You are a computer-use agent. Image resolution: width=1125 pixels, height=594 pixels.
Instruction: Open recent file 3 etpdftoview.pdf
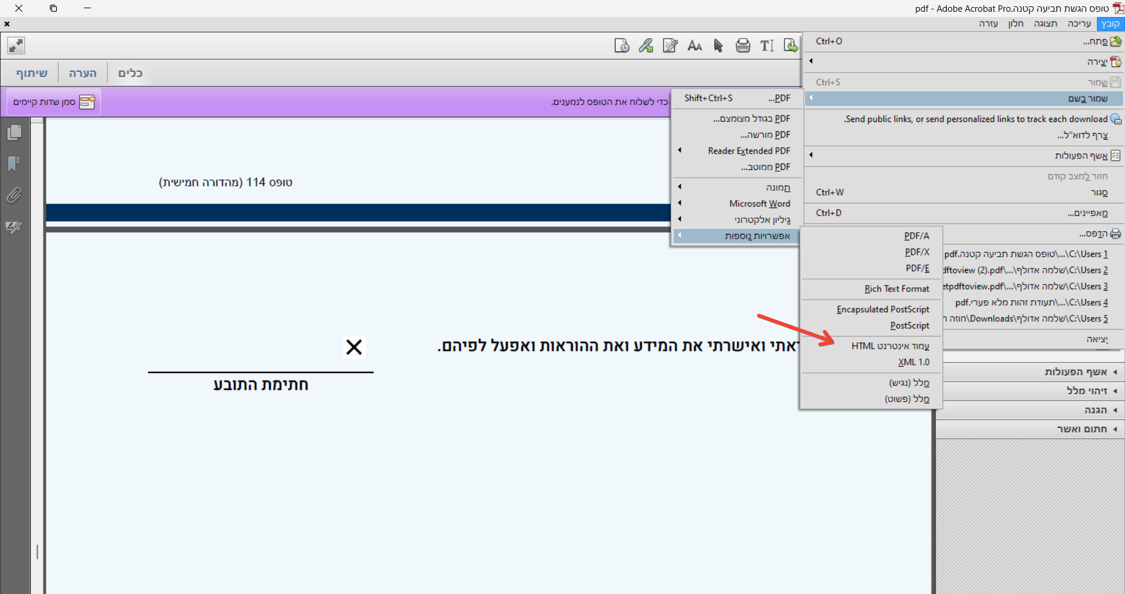click(1033, 286)
